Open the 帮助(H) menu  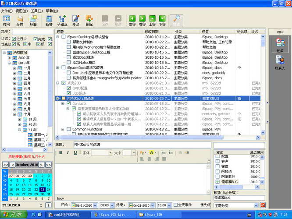(52, 11)
